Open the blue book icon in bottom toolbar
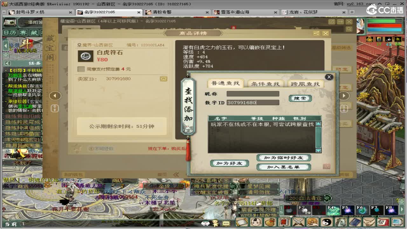The width and height of the screenshot is (407, 229). click(x=355, y=222)
